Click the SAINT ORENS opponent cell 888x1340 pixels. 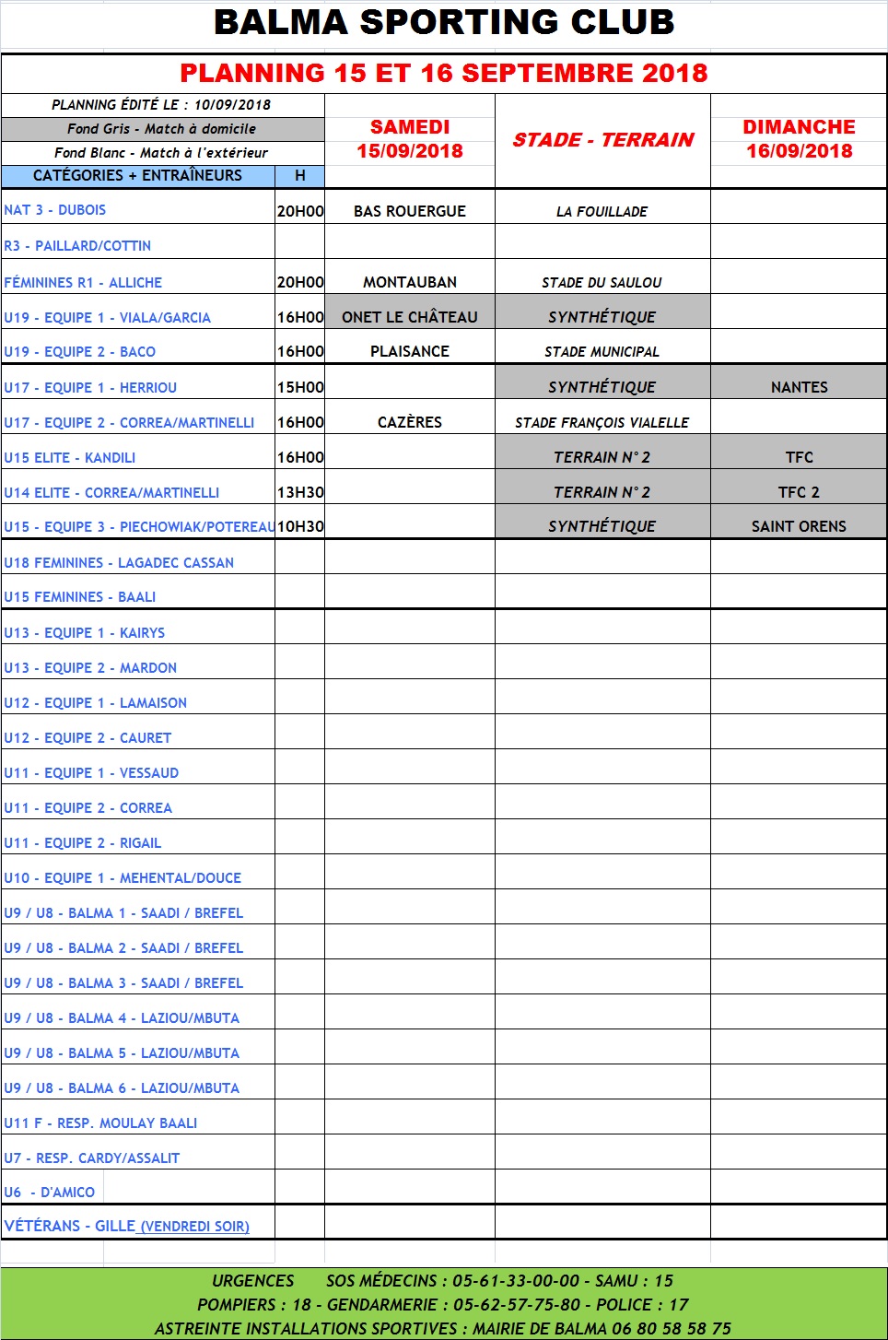tap(799, 526)
